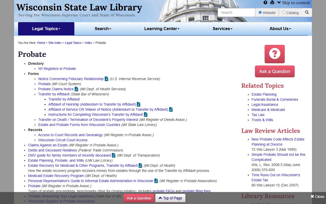Click PDF icon after Personal Representative's Guide
Image resolution: width=326 pixels, height=204 pixels.
156,181
